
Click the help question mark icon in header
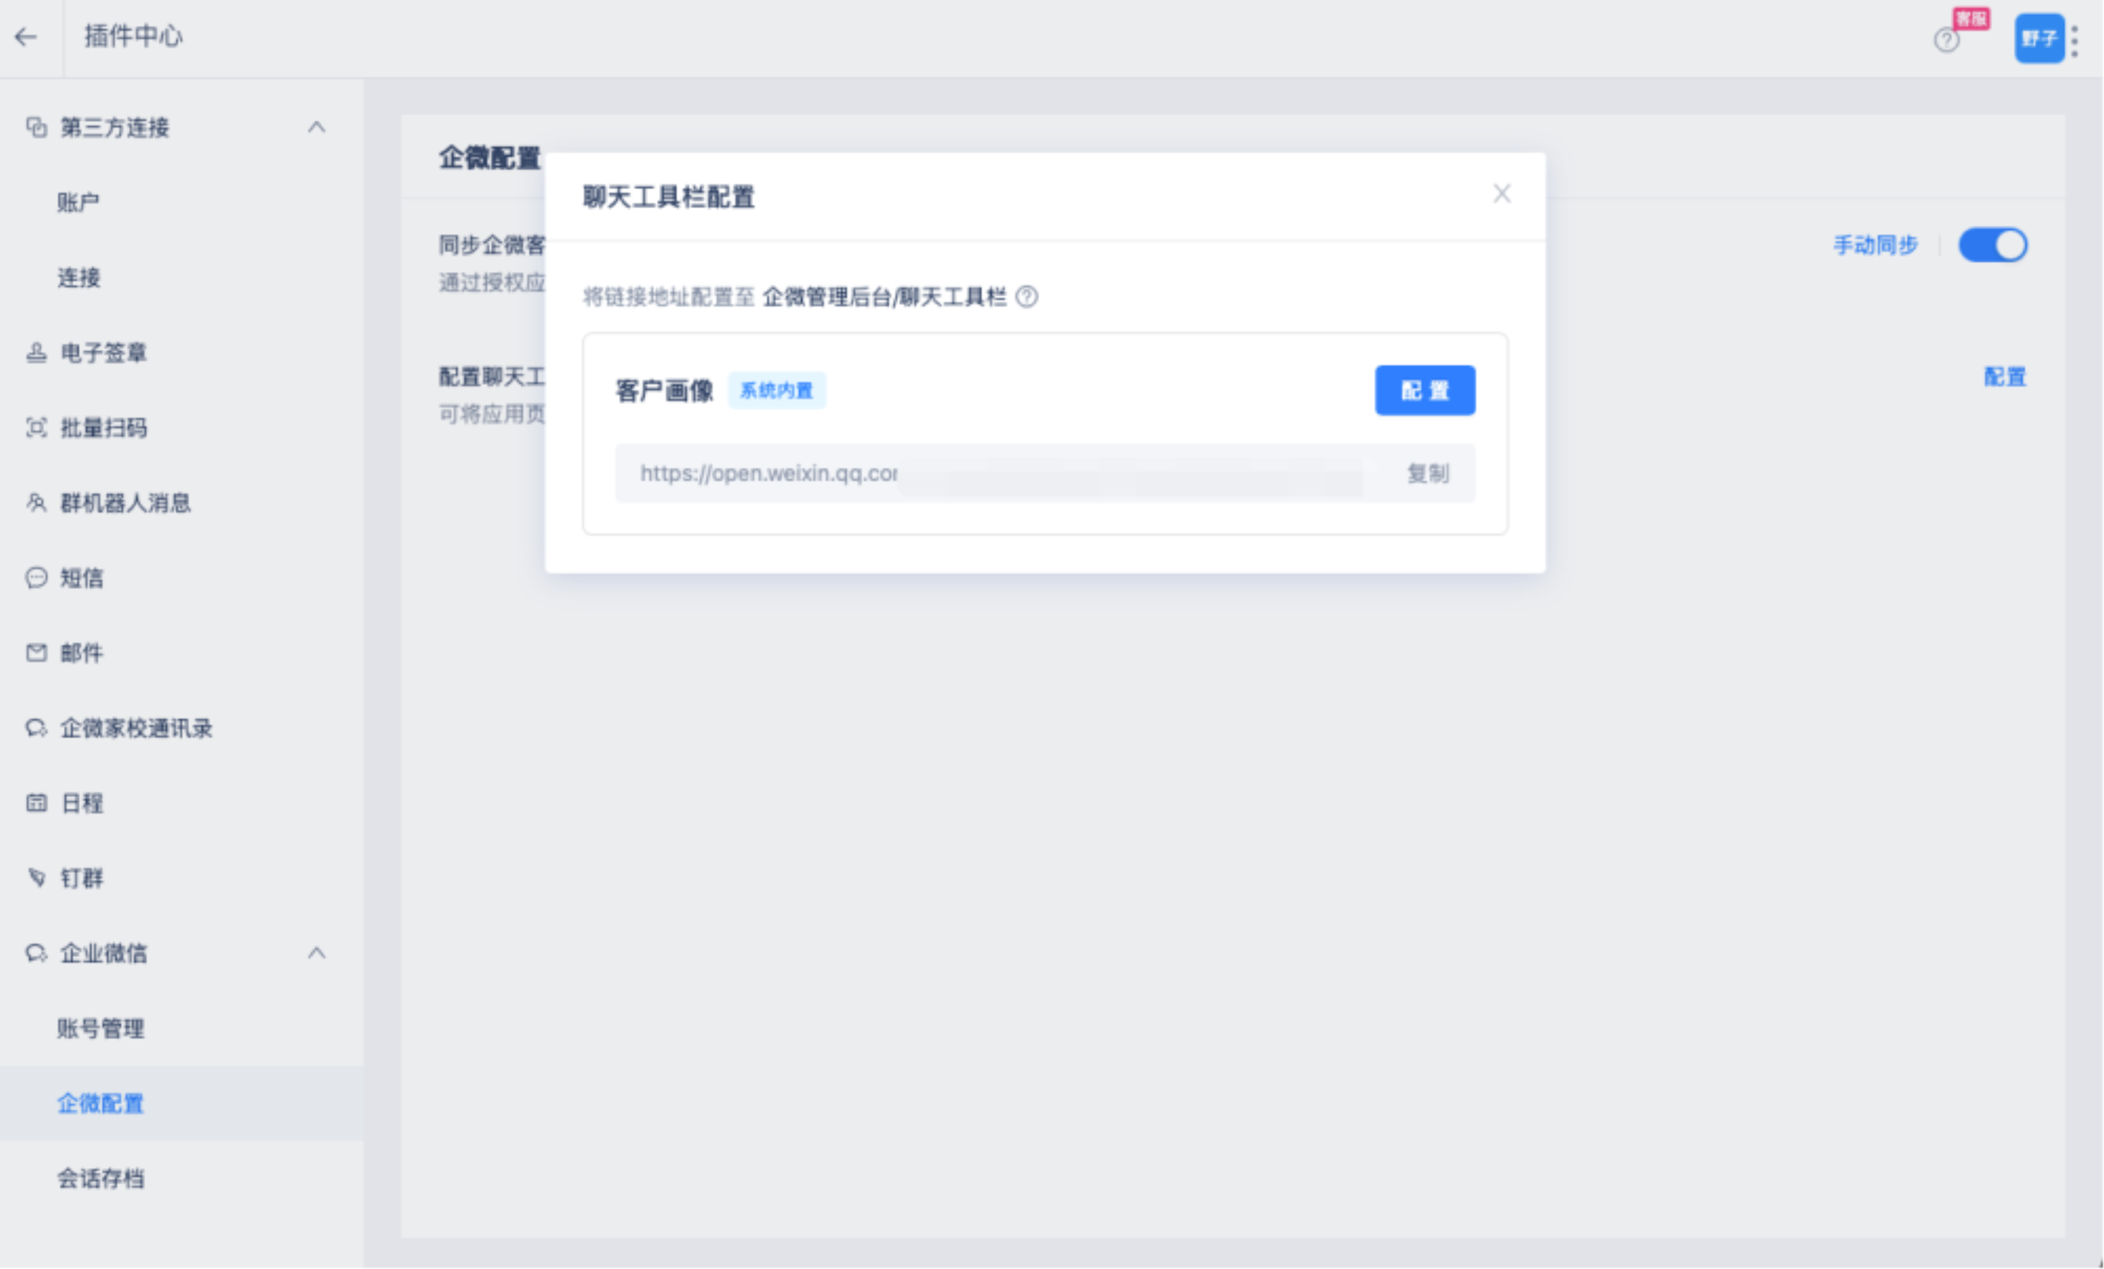click(x=1946, y=40)
